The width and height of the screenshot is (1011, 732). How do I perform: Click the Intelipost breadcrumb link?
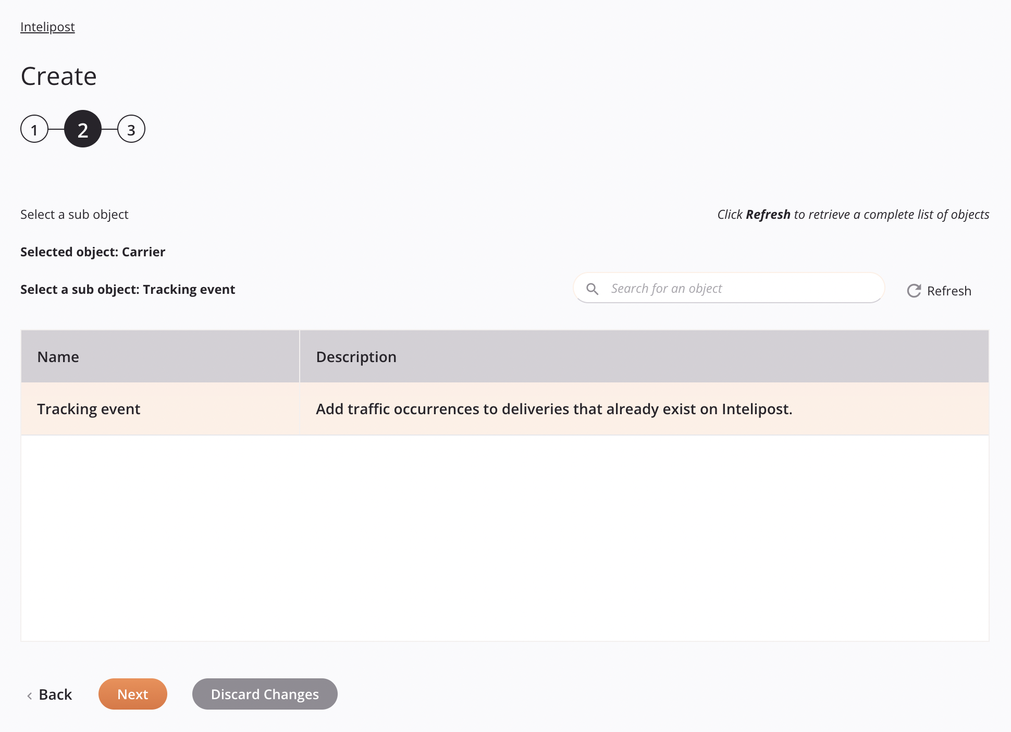coord(47,26)
